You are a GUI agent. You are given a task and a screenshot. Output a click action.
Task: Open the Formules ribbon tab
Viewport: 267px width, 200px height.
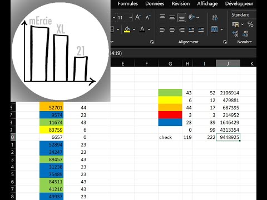(128, 3)
